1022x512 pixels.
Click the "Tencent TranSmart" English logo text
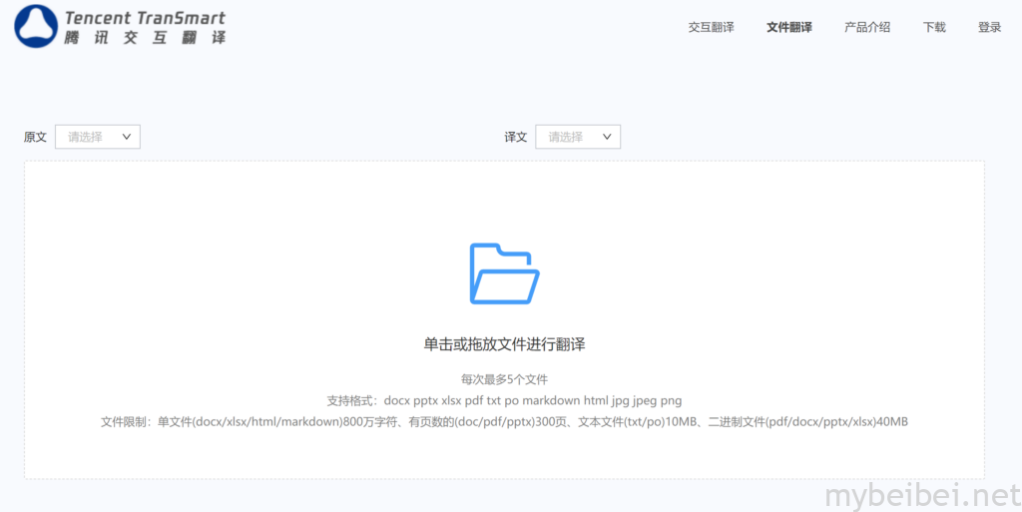click(145, 18)
